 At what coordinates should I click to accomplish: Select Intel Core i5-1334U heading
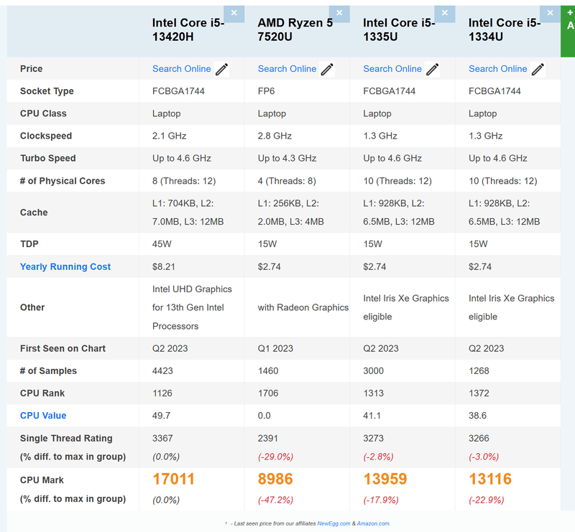505,29
